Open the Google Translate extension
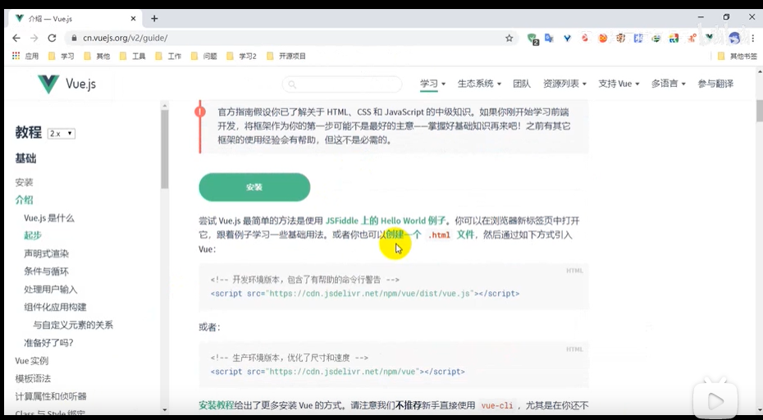This screenshot has height=420, width=763. pyautogui.click(x=550, y=38)
